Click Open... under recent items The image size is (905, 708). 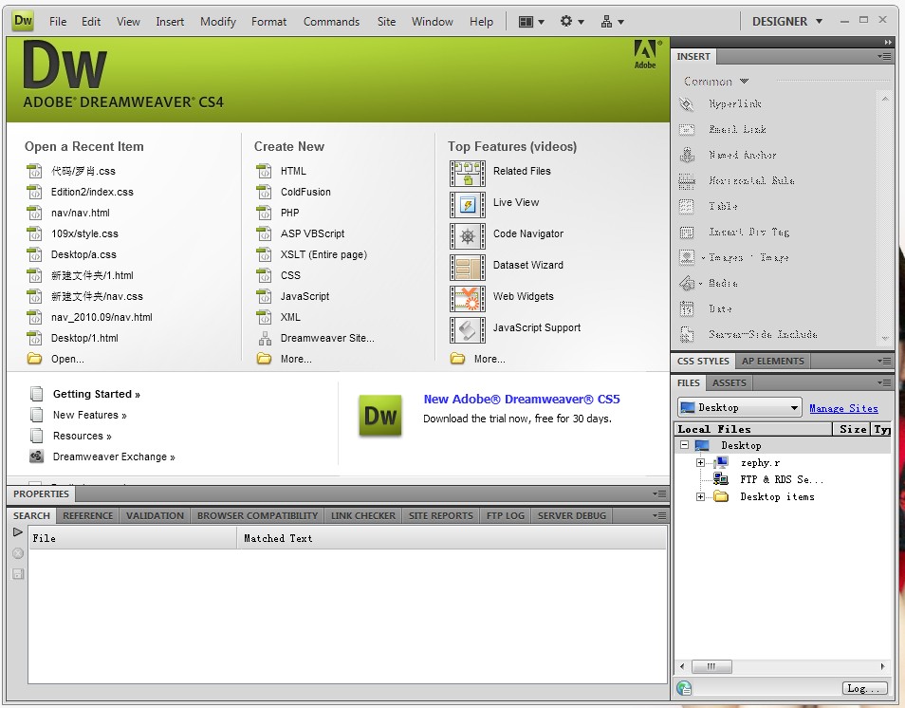(67, 359)
